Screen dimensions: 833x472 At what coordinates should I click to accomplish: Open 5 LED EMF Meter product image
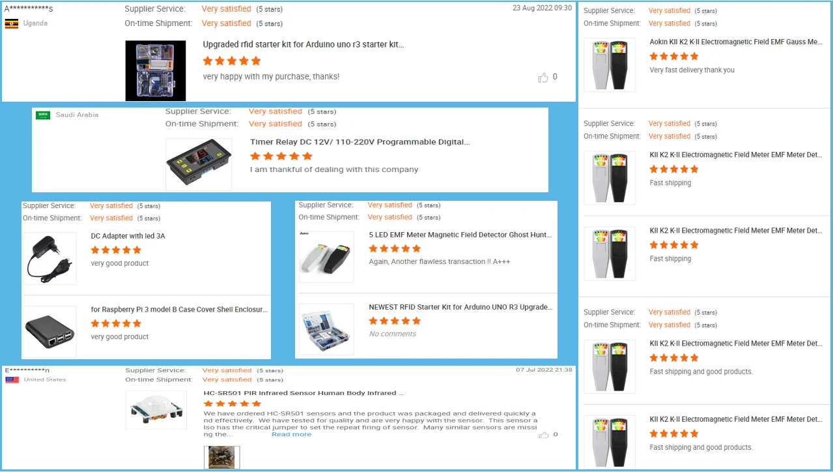point(326,257)
